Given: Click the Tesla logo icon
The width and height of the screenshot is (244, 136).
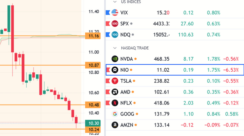Looking at the screenshot, I should click(x=115, y=81).
